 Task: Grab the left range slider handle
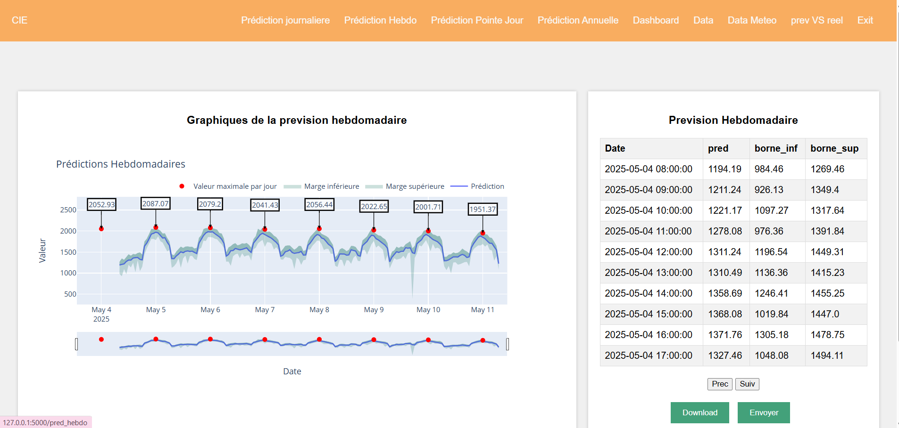coord(76,344)
